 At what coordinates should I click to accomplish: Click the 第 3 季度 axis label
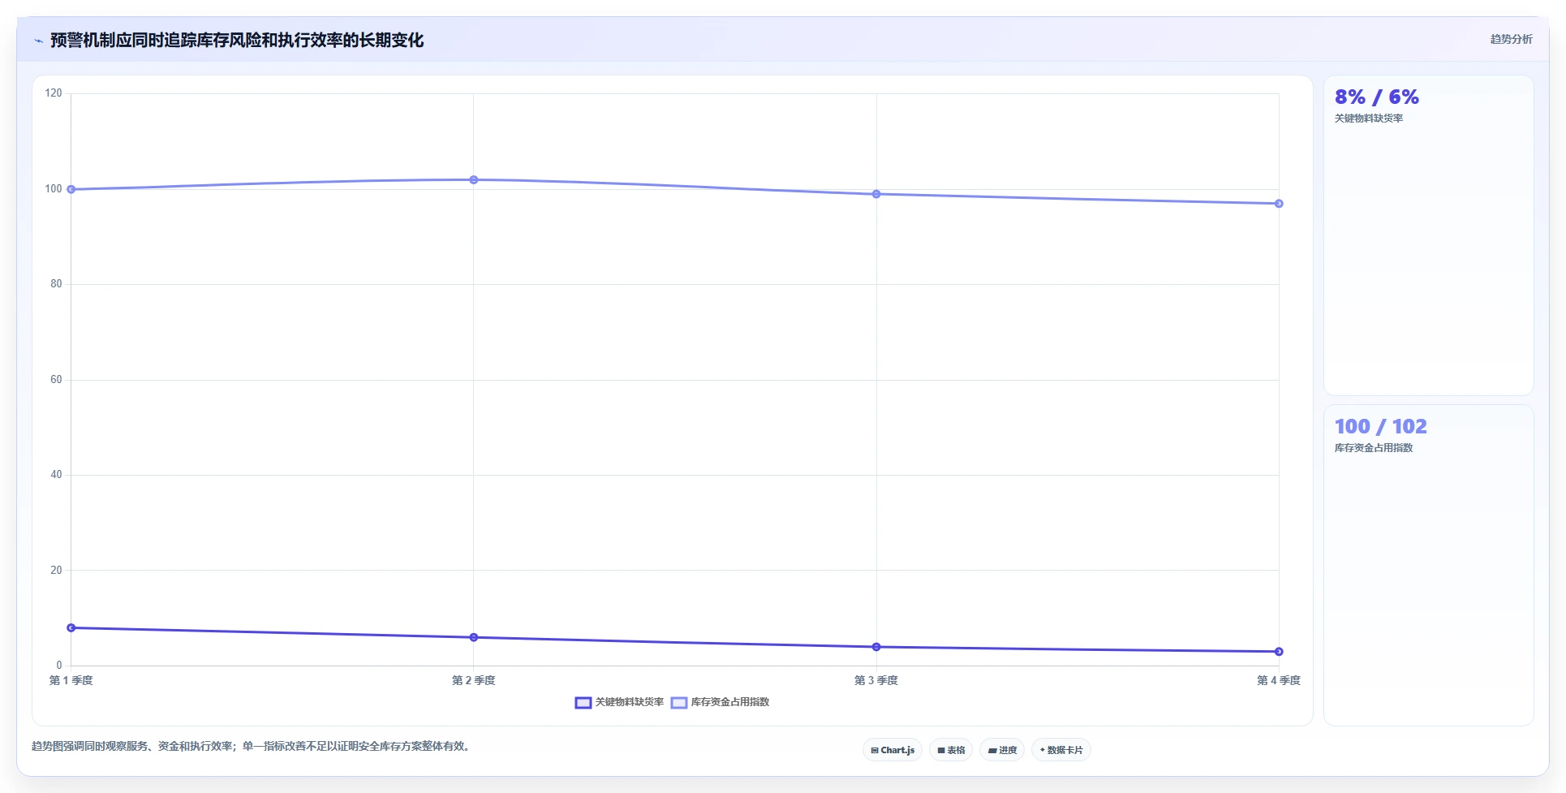(876, 680)
